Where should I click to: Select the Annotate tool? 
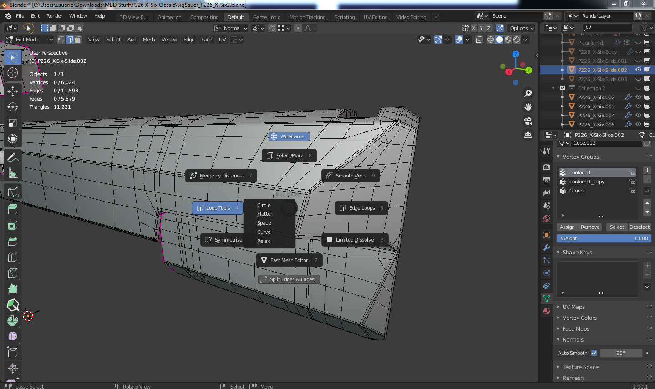(13, 157)
